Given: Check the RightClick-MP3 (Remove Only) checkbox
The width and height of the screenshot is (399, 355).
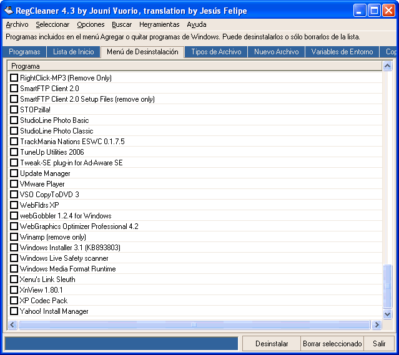Looking at the screenshot, I should [x=14, y=77].
